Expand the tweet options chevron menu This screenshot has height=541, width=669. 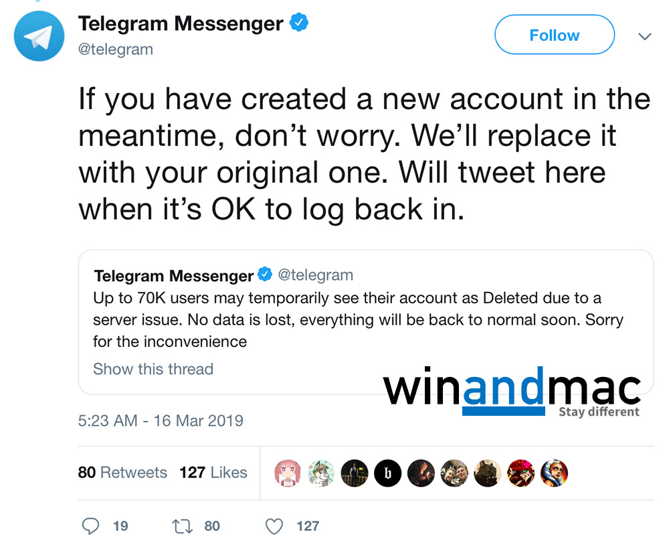pos(645,36)
